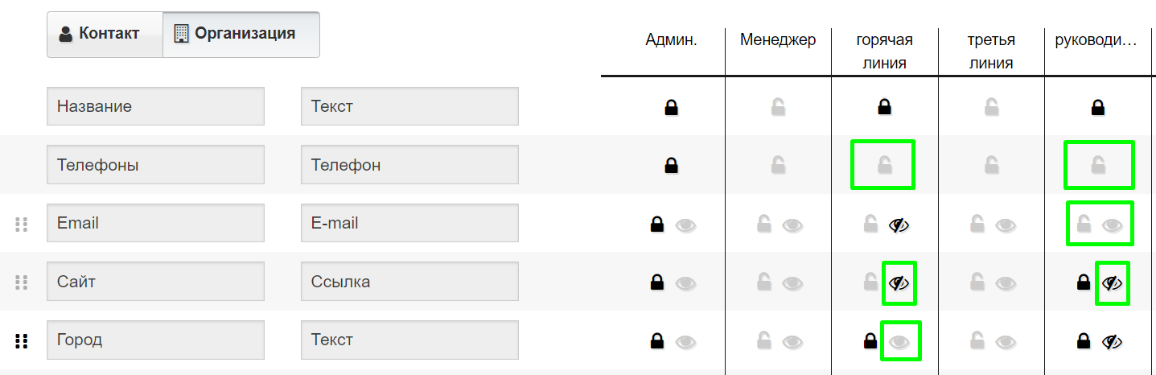
Task: Click the Телефоны lock under горячая линия
Action: pyautogui.click(x=883, y=166)
